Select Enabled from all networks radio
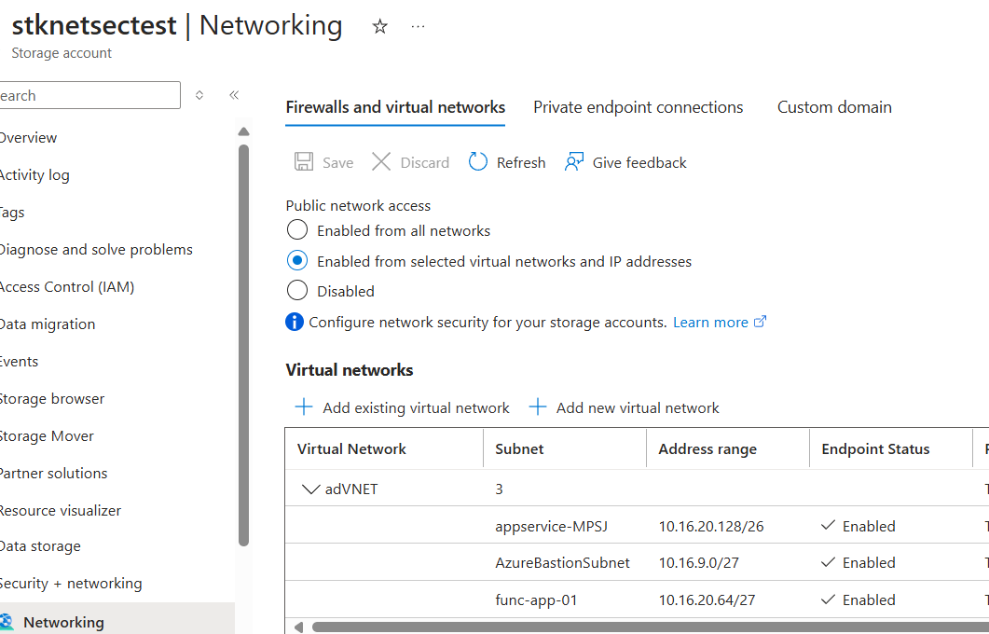The height and width of the screenshot is (634, 989). tap(297, 230)
